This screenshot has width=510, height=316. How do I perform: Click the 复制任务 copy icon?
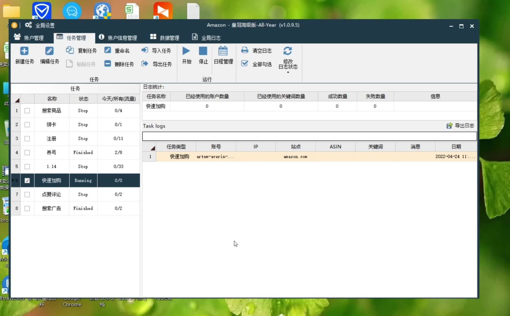point(70,50)
